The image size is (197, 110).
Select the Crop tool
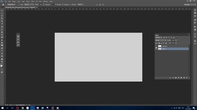[x=2, y=21]
